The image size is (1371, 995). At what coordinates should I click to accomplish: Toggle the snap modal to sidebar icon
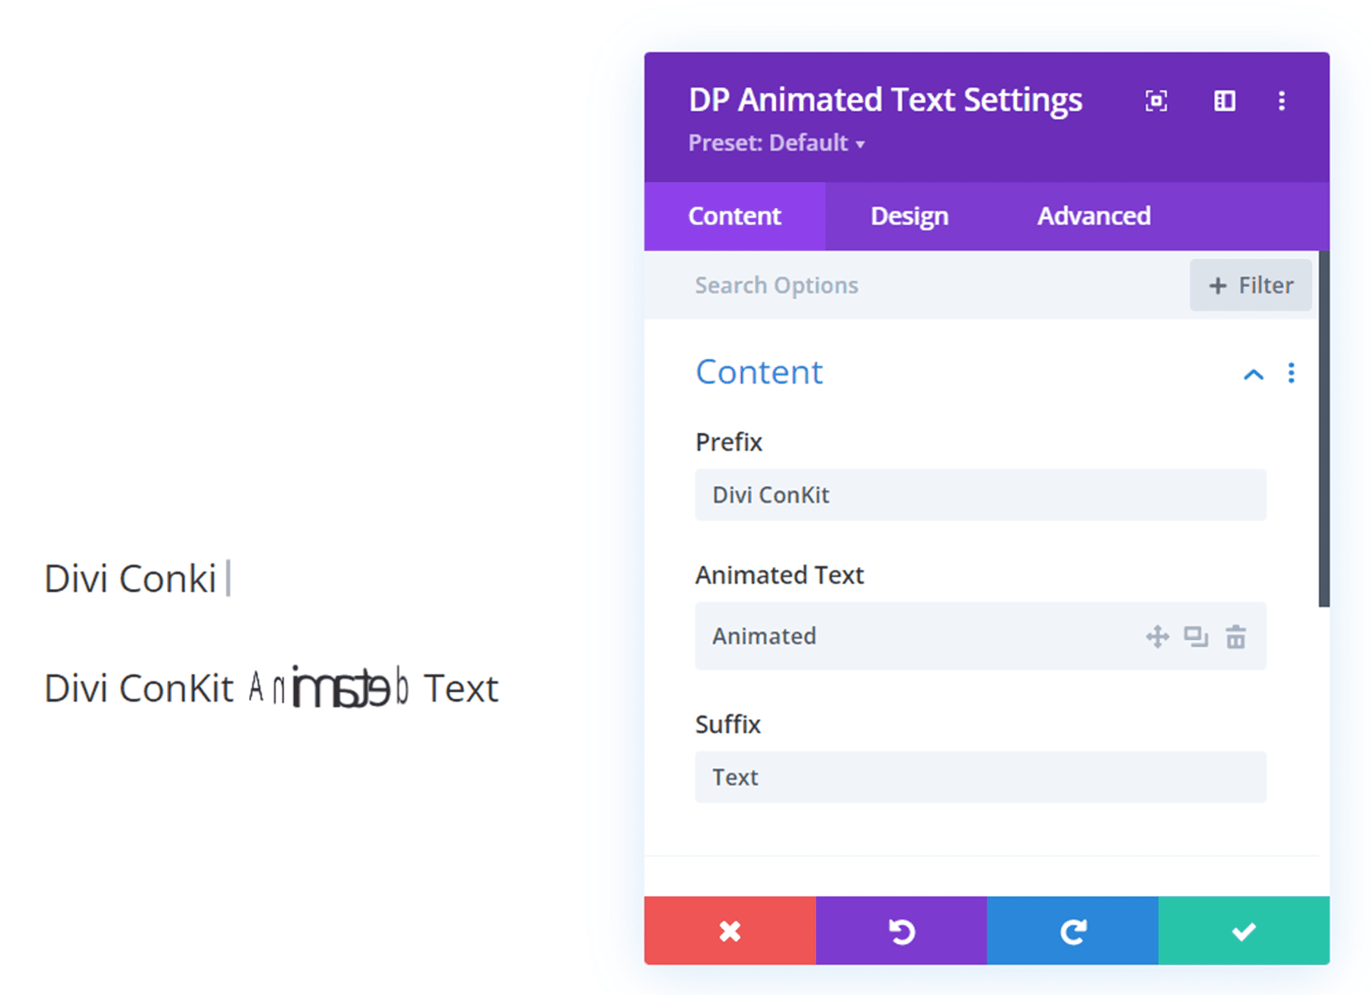click(1224, 101)
